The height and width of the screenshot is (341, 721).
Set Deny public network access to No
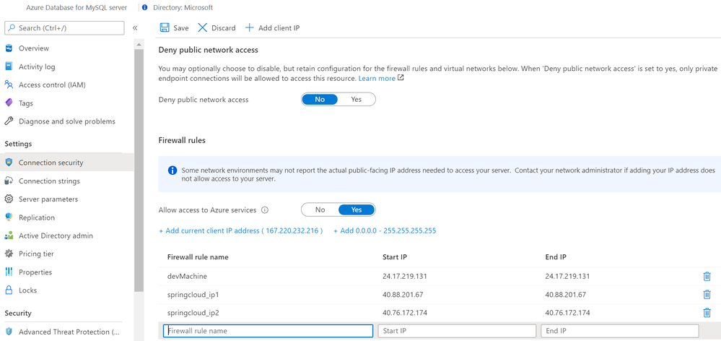pos(320,100)
